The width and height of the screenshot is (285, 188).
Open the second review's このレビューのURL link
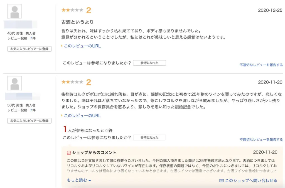point(82,116)
